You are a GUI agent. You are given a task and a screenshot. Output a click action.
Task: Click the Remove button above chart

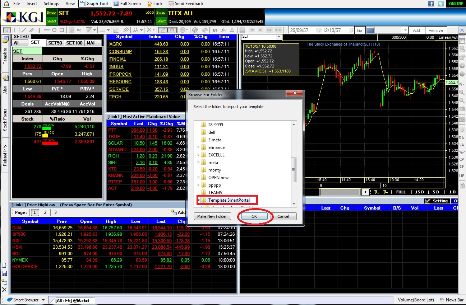[435, 30]
